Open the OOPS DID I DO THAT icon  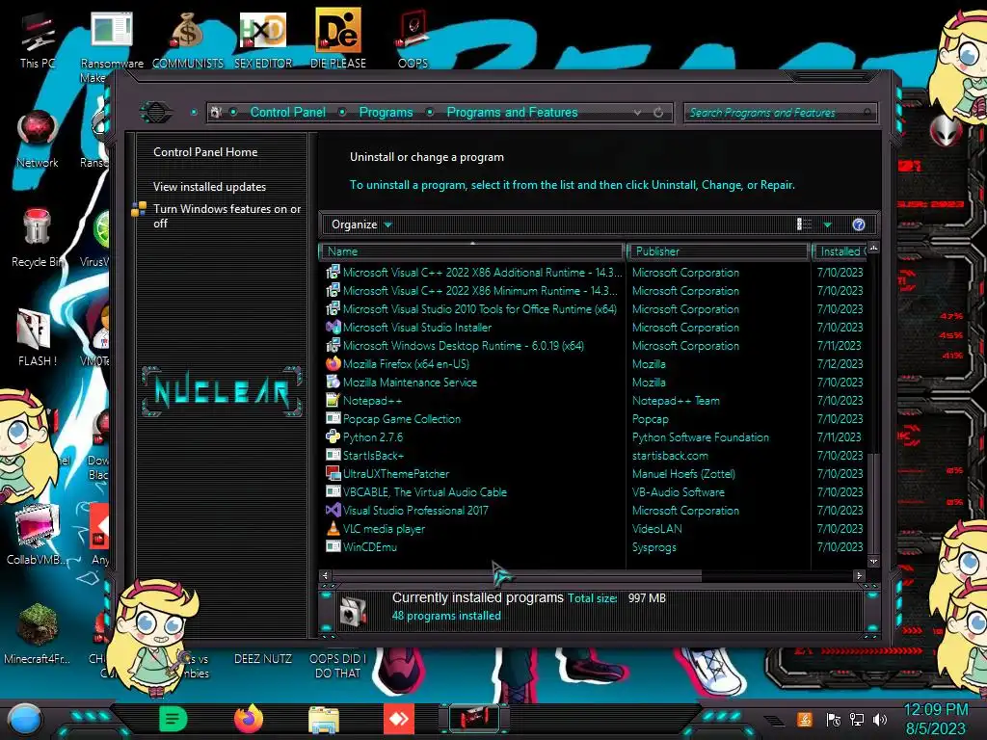click(337, 665)
